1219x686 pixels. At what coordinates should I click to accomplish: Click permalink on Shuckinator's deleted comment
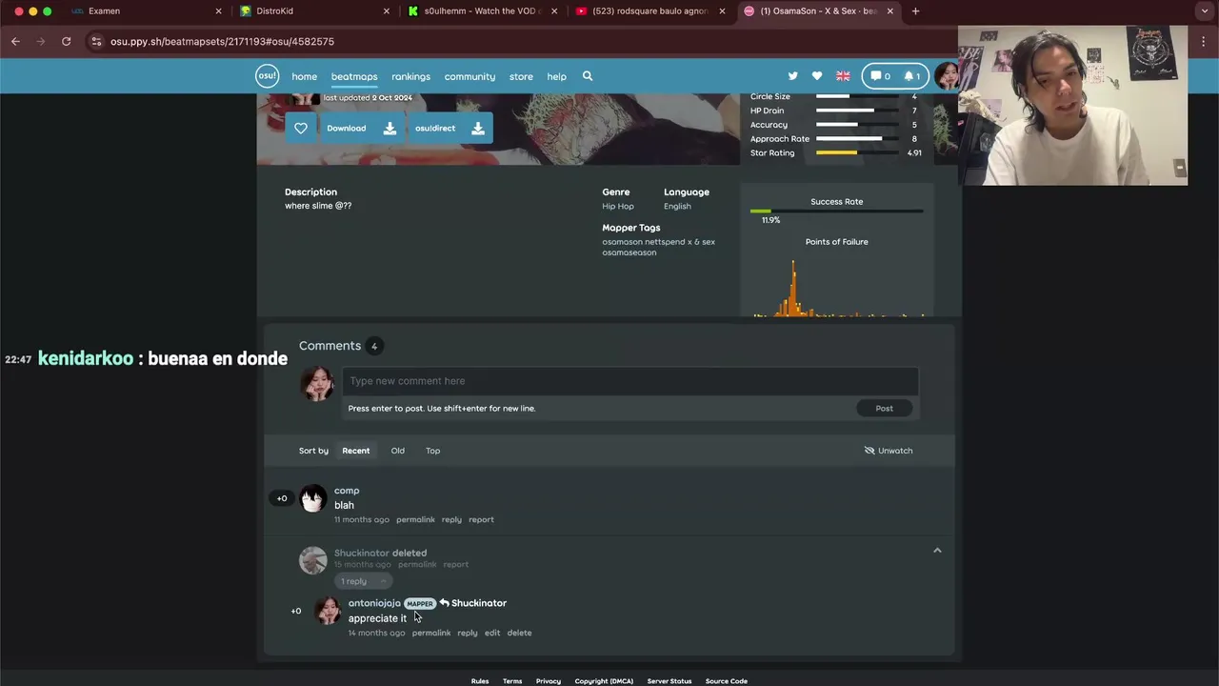(x=417, y=564)
